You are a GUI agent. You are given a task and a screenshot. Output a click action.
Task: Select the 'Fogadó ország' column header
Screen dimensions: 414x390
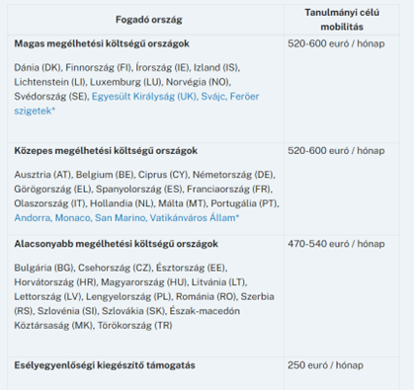pos(149,20)
